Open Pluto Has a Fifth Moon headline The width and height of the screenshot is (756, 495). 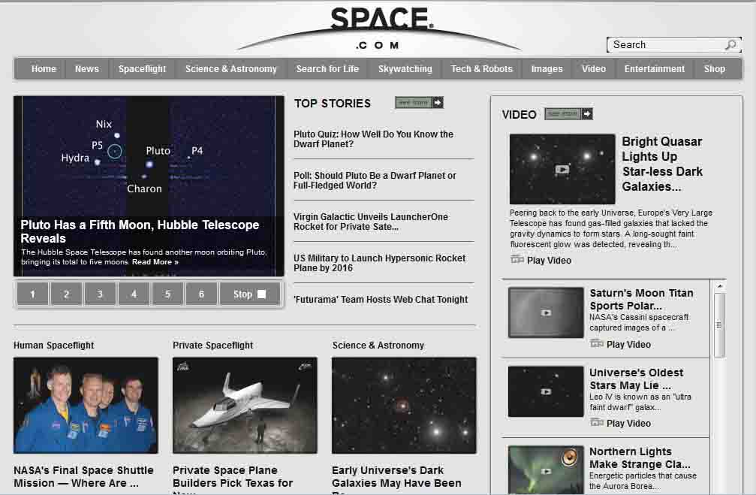[x=140, y=231]
